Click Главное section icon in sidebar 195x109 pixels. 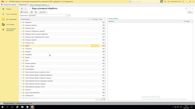(x=3, y=9)
